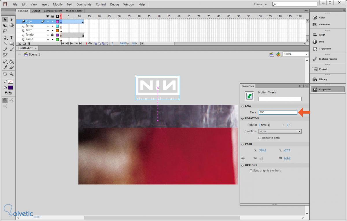Screen dimensions: 347x221
Task: Open the Classic workspace dropdown
Action: pyautogui.click(x=260, y=4)
